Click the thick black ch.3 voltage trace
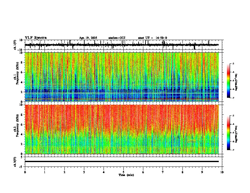Image resolution: width=250 pixels, height=193 pixels. [x=122, y=161]
